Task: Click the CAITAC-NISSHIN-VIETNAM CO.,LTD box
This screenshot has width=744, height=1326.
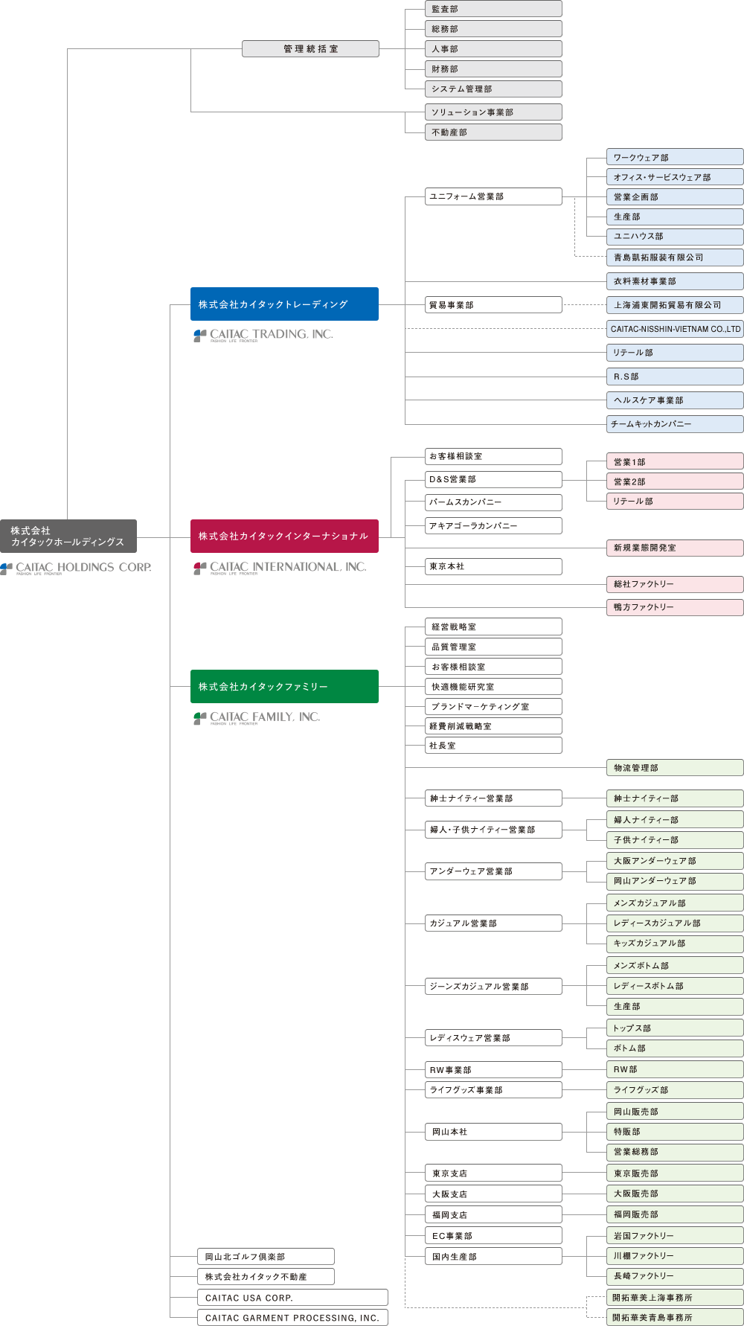Action: click(675, 329)
